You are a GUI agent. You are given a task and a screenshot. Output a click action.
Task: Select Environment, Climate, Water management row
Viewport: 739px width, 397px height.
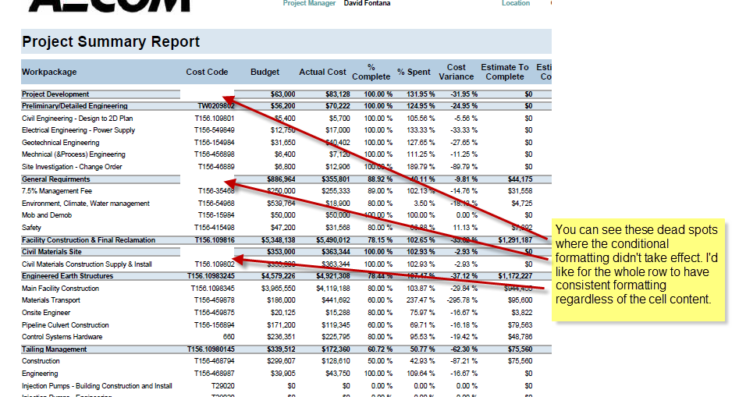click(x=85, y=204)
